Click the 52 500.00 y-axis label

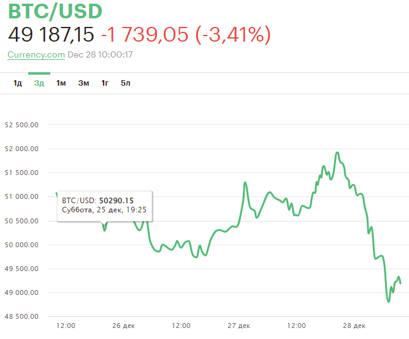pyautogui.click(x=21, y=125)
